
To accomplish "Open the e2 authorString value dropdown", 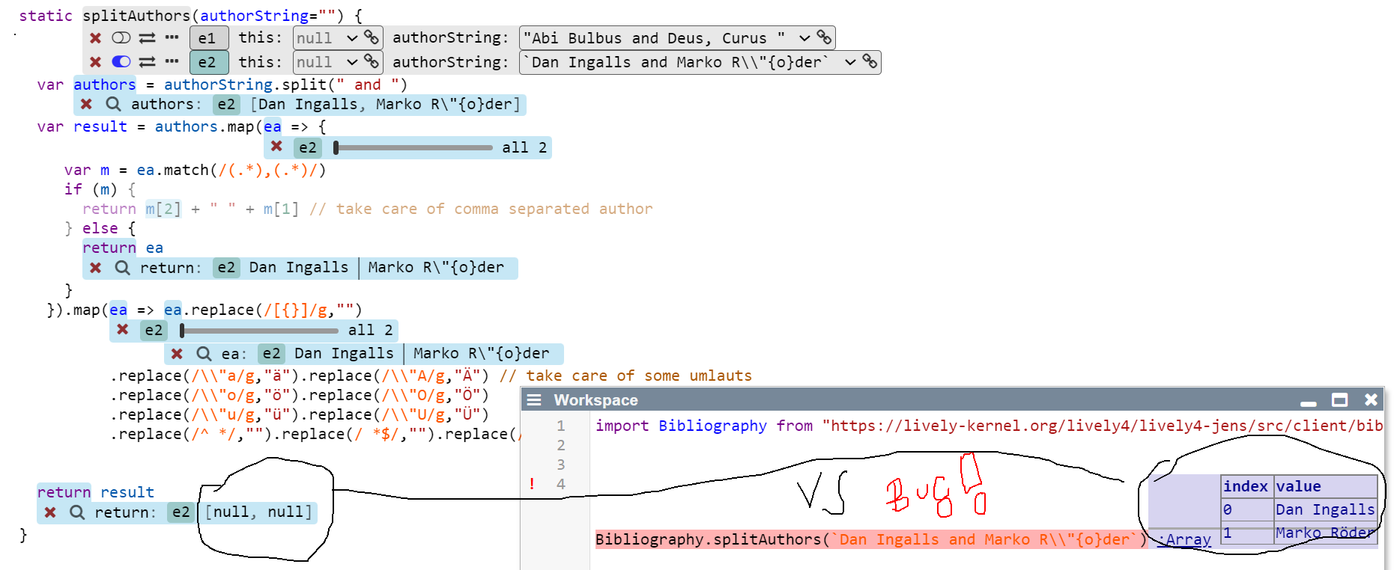I will (x=850, y=62).
